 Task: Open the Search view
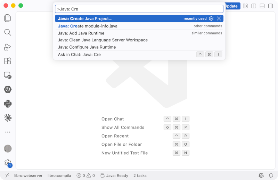[x=8, y=32]
